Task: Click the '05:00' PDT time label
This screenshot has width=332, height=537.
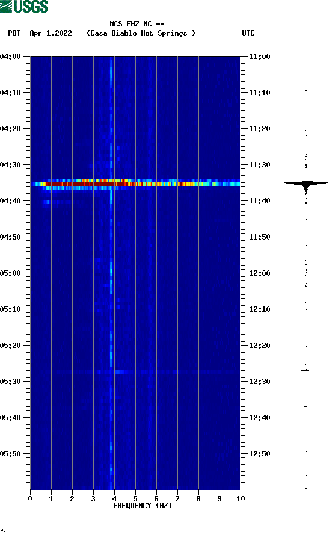Action: point(11,273)
